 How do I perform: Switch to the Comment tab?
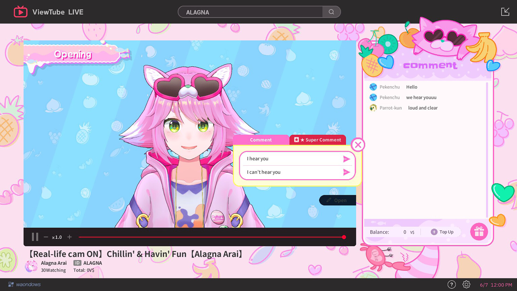pos(260,140)
